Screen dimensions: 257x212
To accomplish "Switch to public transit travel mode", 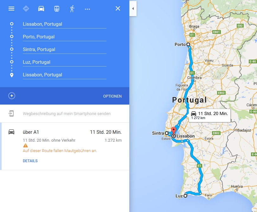I will coord(57,9).
